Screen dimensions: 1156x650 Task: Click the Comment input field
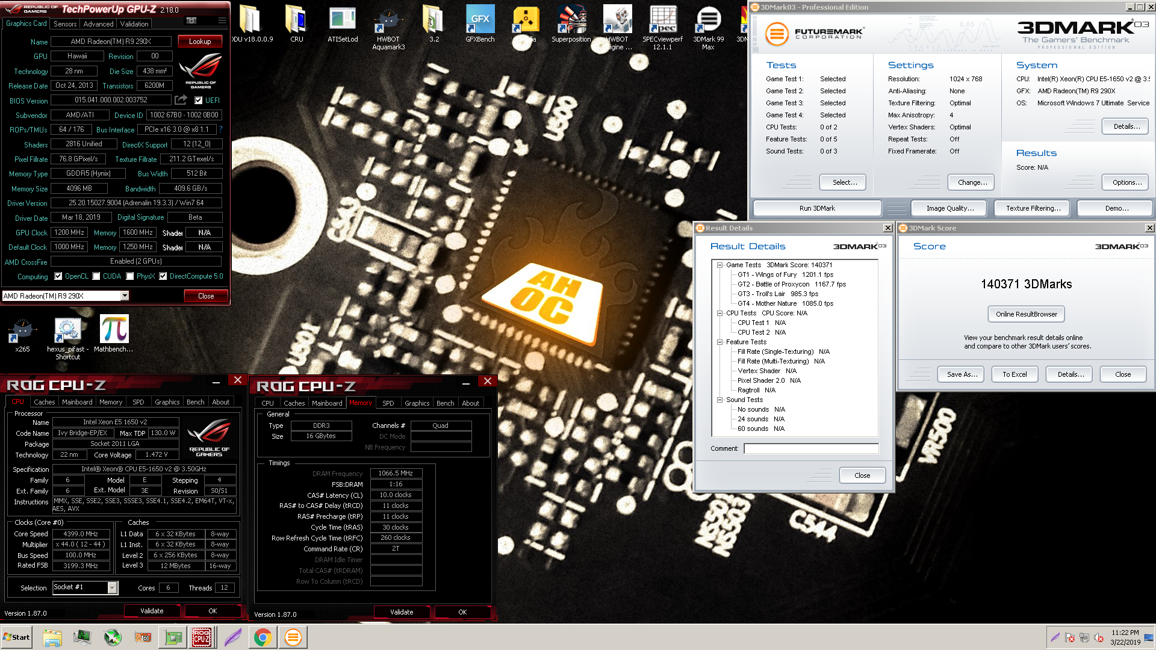point(811,448)
